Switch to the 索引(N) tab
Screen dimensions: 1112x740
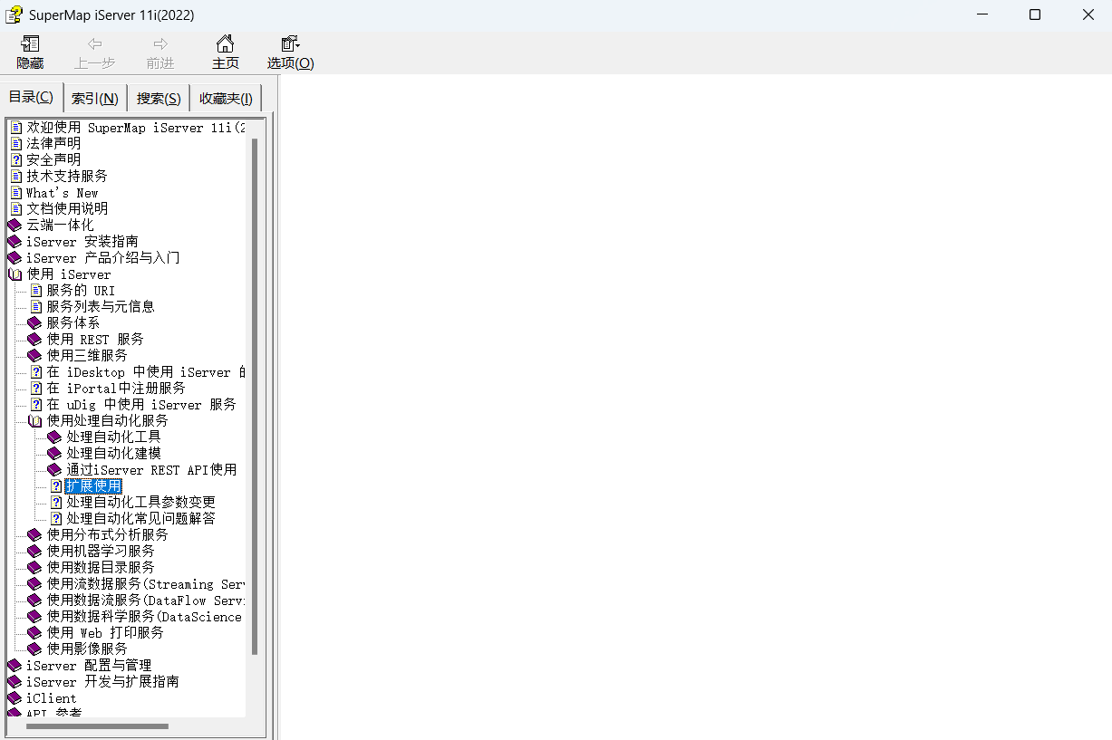95,99
